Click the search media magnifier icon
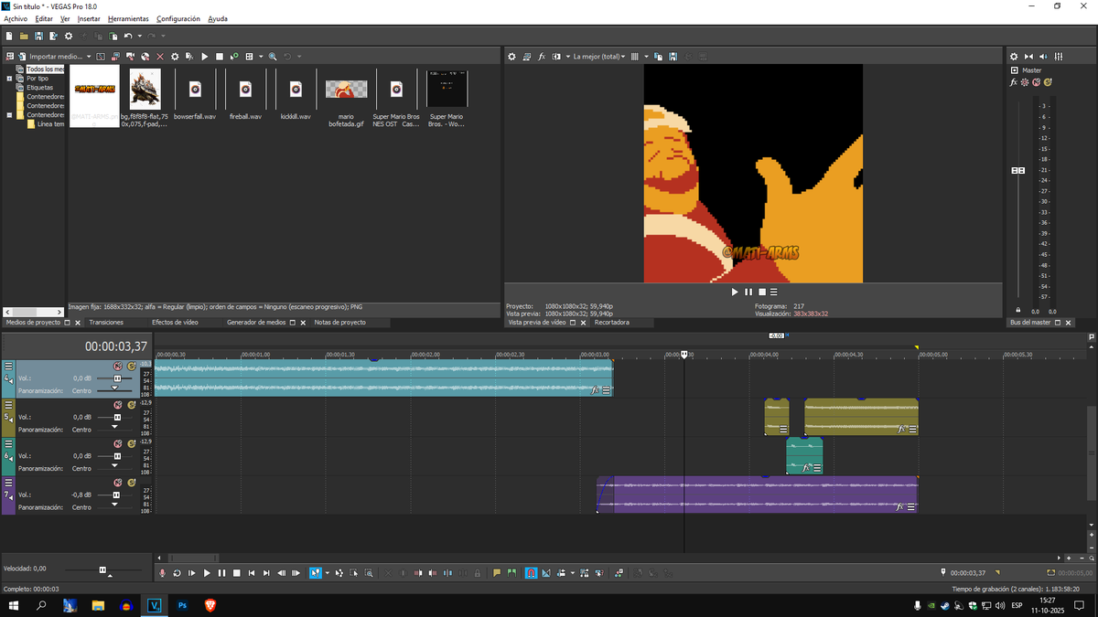 (273, 57)
